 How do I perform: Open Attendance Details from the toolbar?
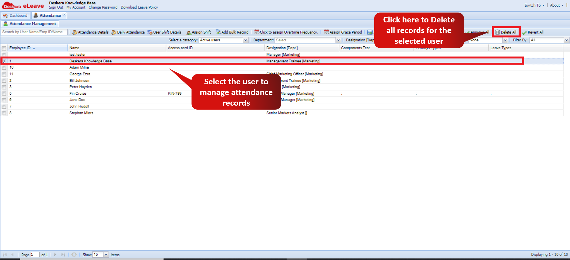click(x=90, y=32)
